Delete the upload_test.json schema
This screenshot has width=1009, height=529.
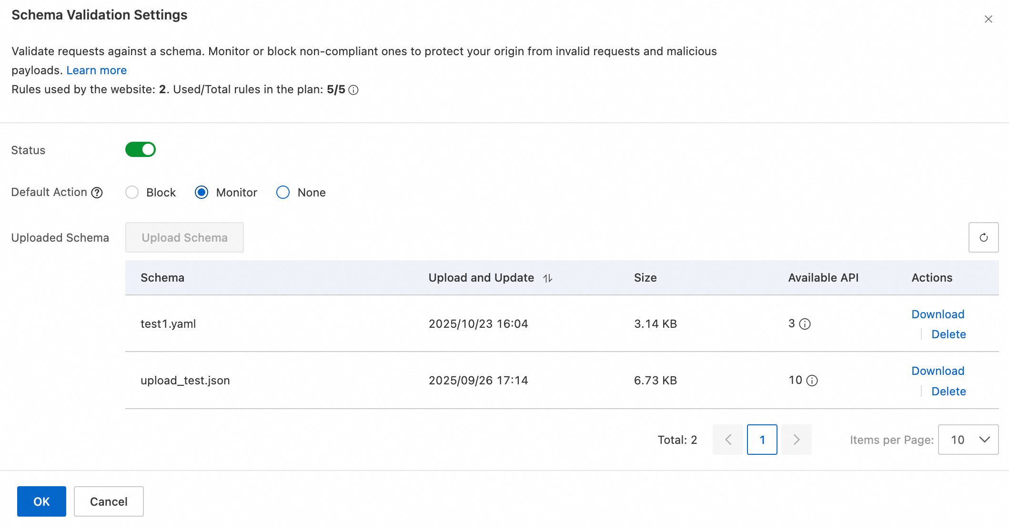(948, 392)
